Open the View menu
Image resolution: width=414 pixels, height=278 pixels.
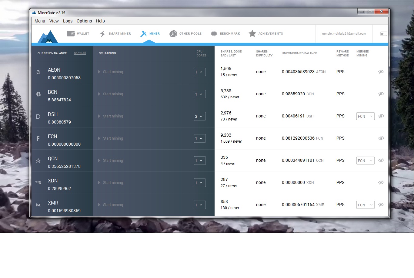pos(54,21)
